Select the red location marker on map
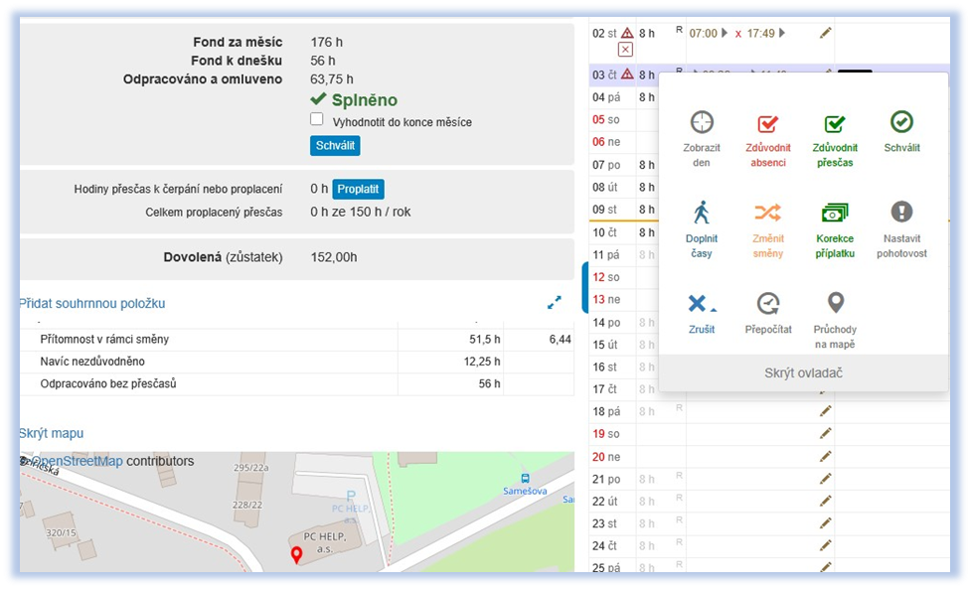This screenshot has height=589, width=970. pos(296,555)
